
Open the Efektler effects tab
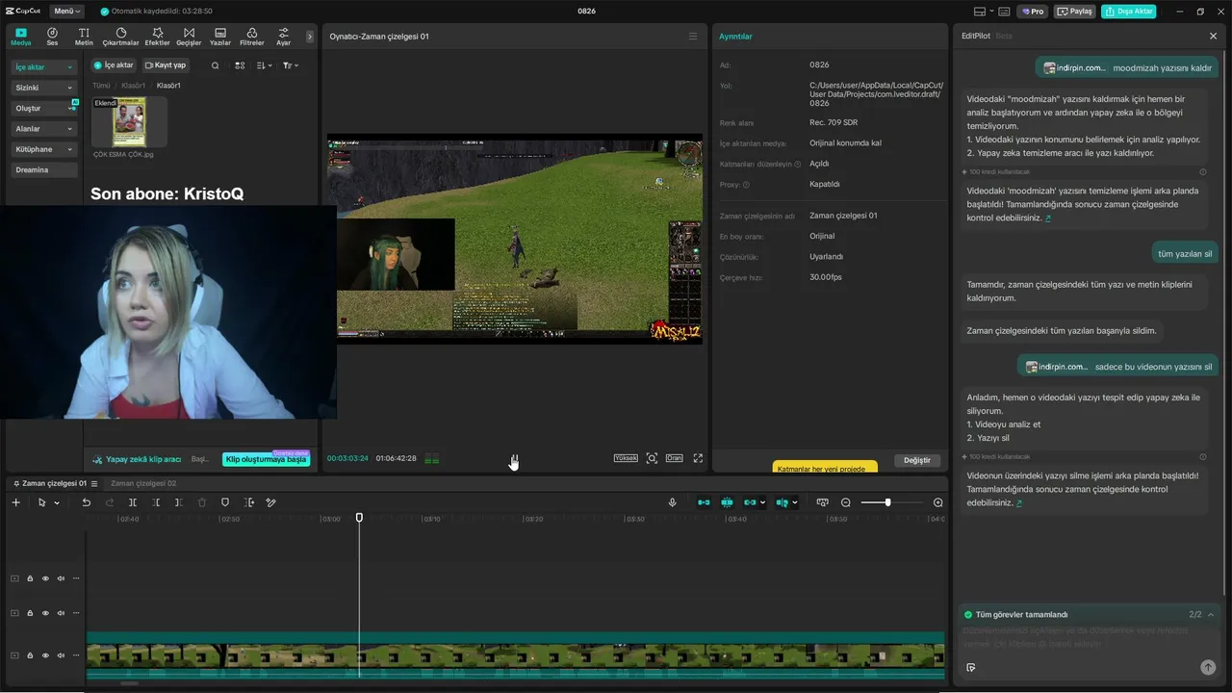click(157, 37)
